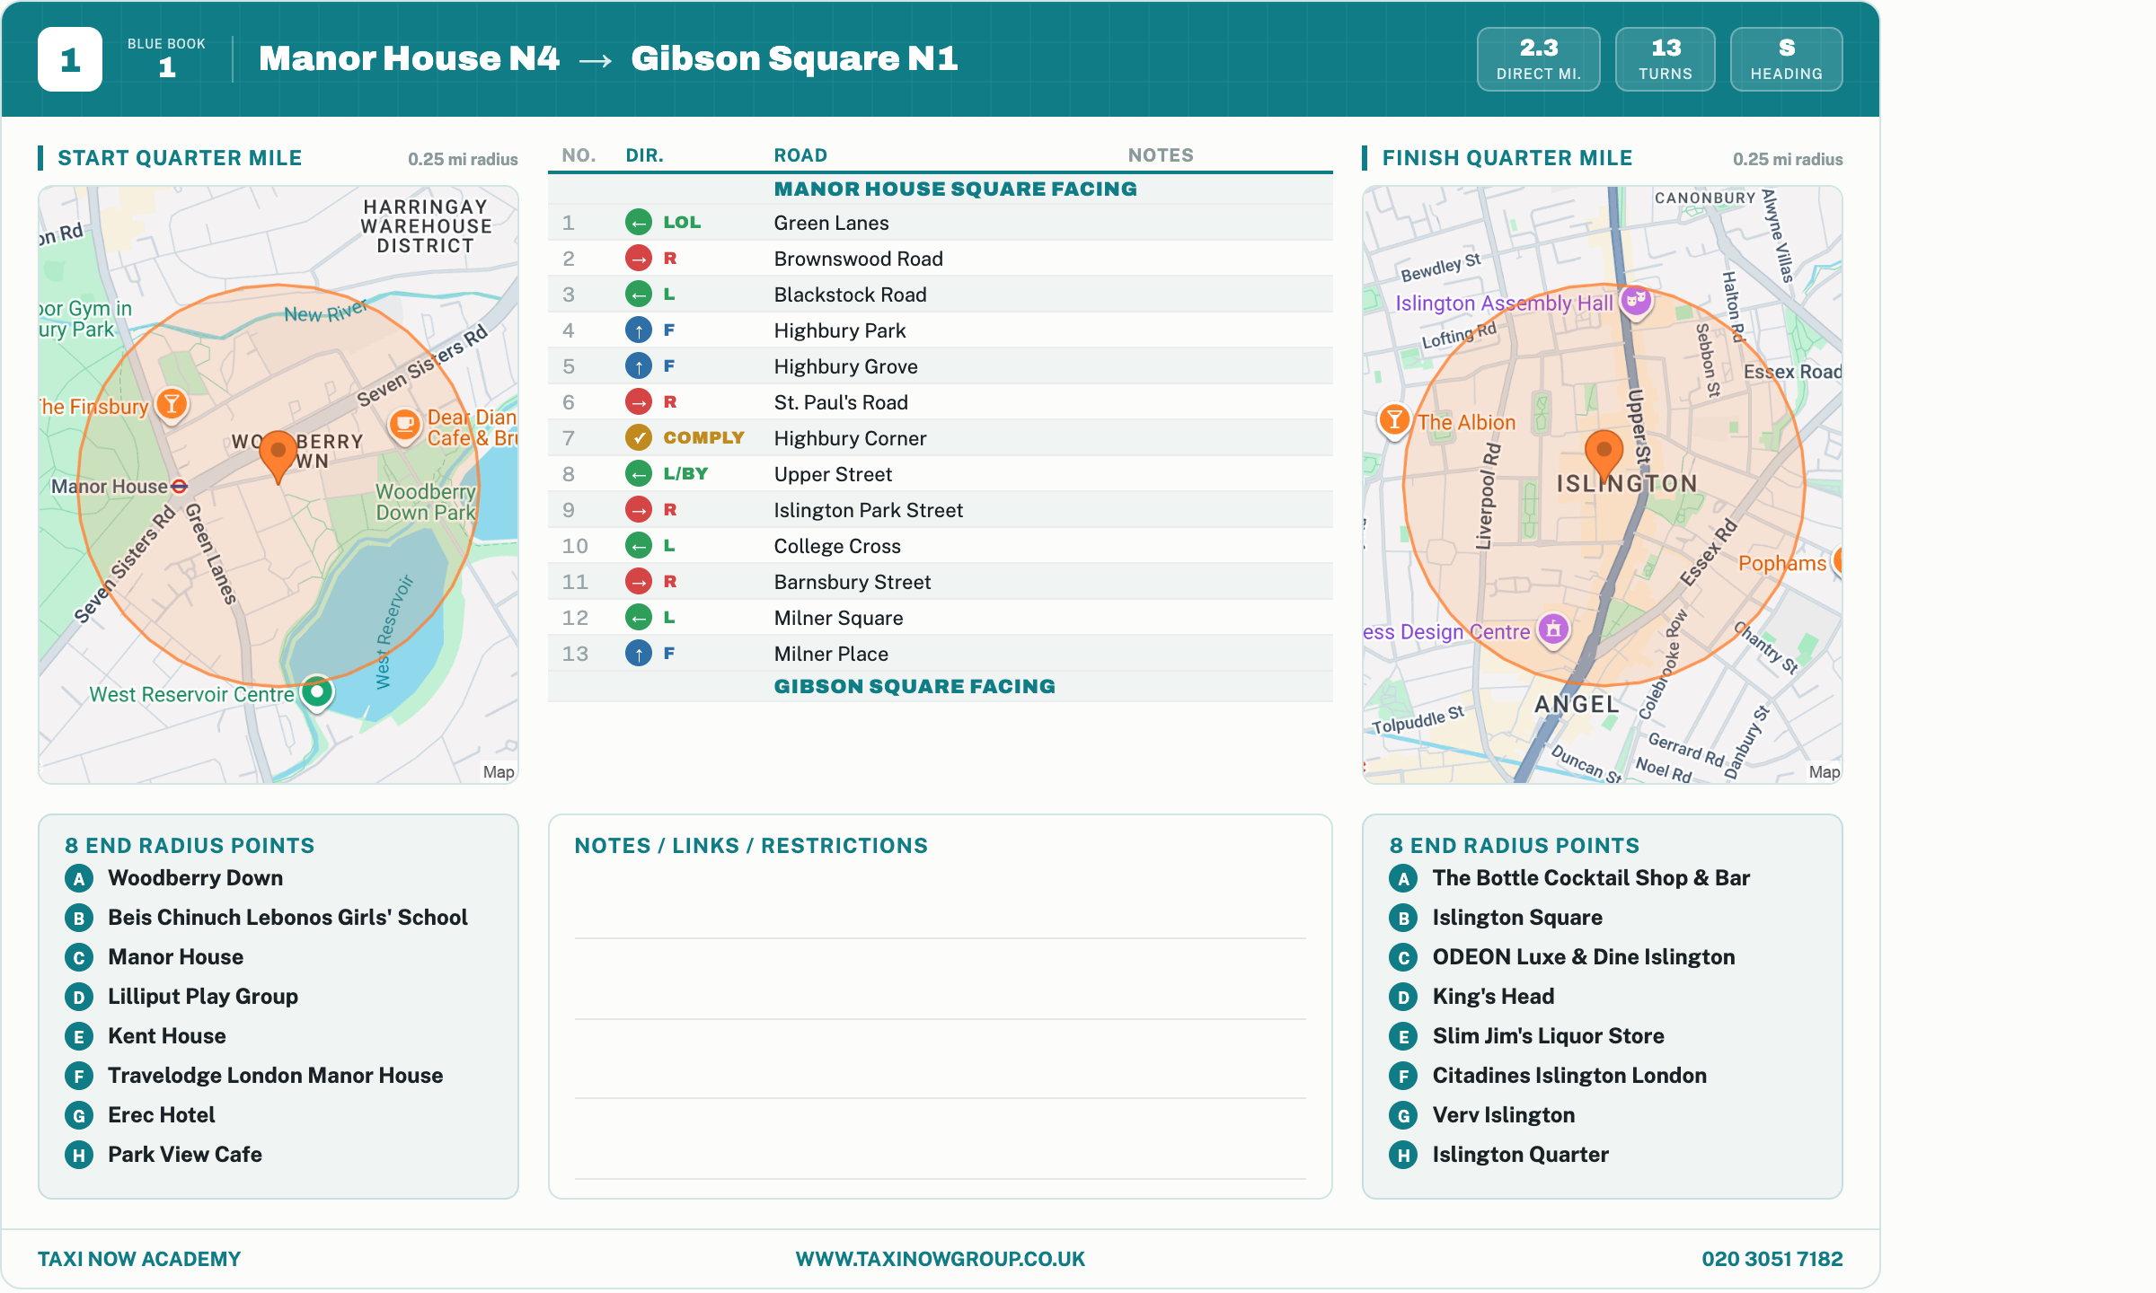This screenshot has width=2156, height=1293.
Task: Click the Pophams label on finish map
Action: coord(1782,563)
